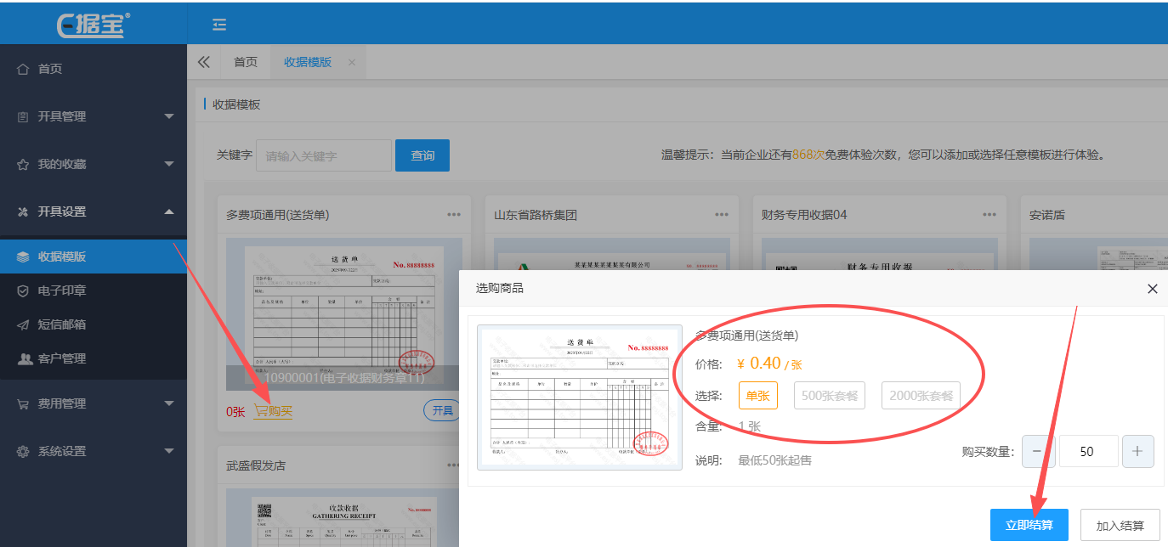Open 电子印章 in the sidebar

point(62,290)
